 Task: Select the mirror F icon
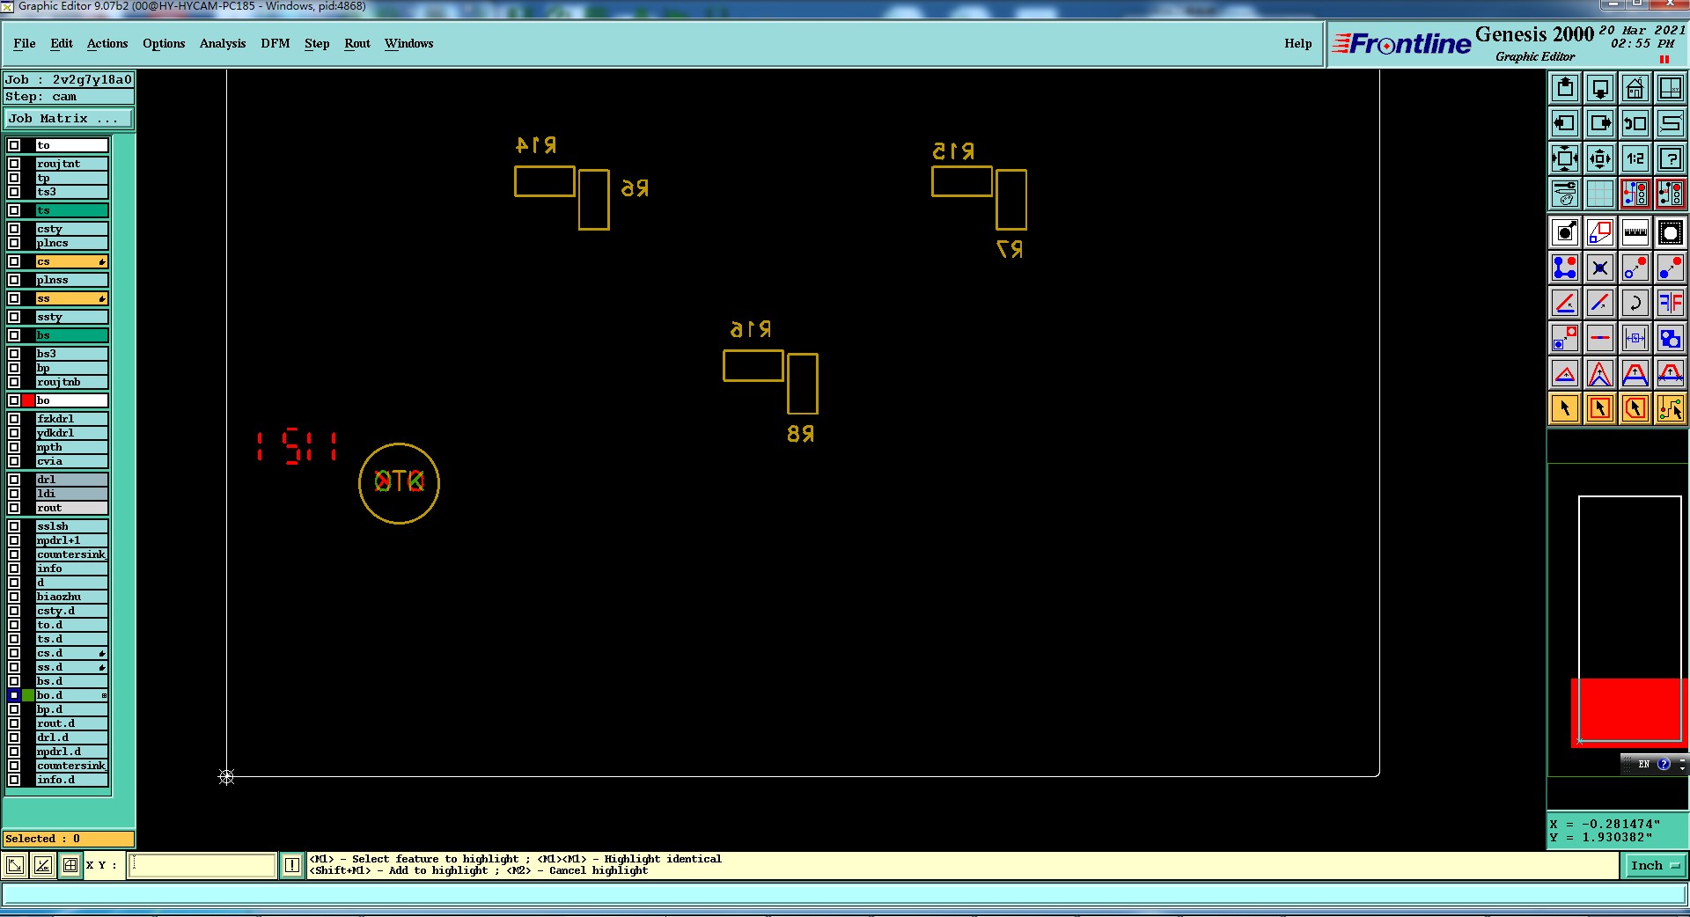pyautogui.click(x=1671, y=304)
